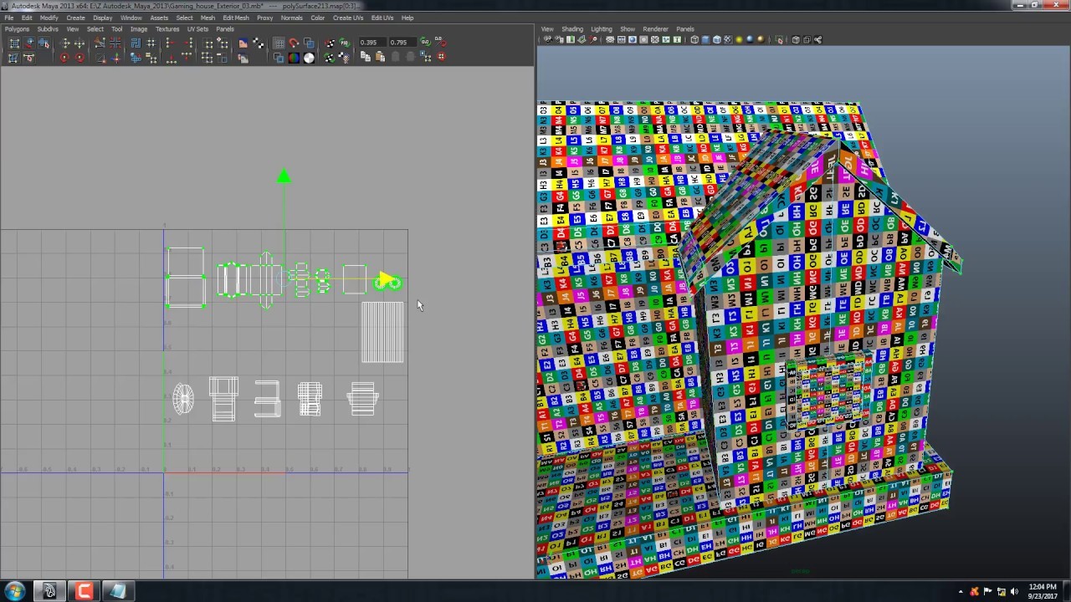1071x602 pixels.
Task: Click the Windows Start button
Action: tap(14, 591)
